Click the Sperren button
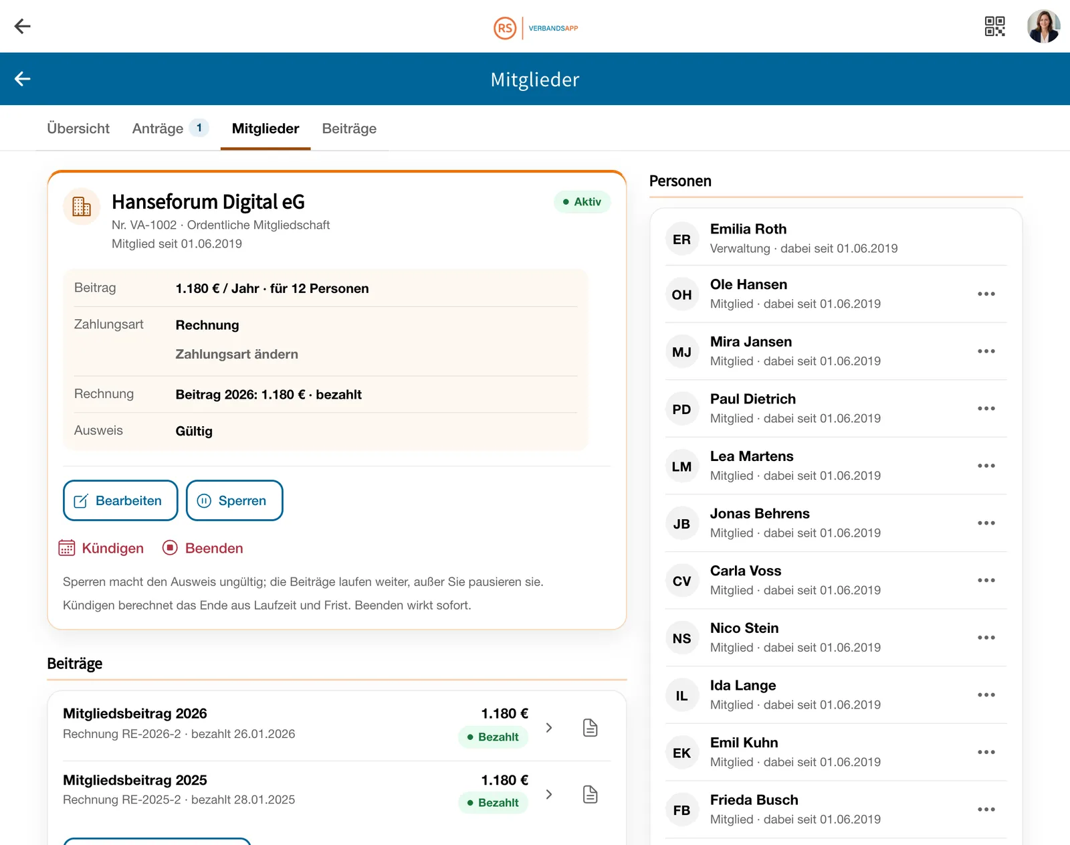The image size is (1070, 845). coord(234,500)
